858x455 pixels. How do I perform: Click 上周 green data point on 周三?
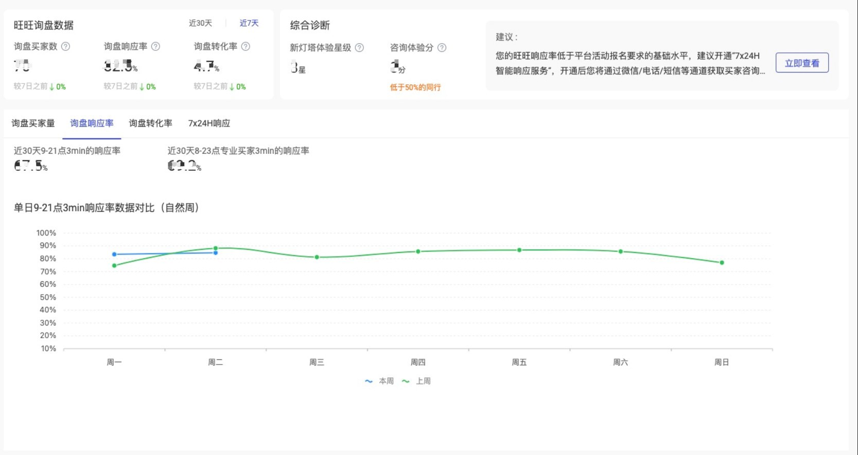[317, 257]
